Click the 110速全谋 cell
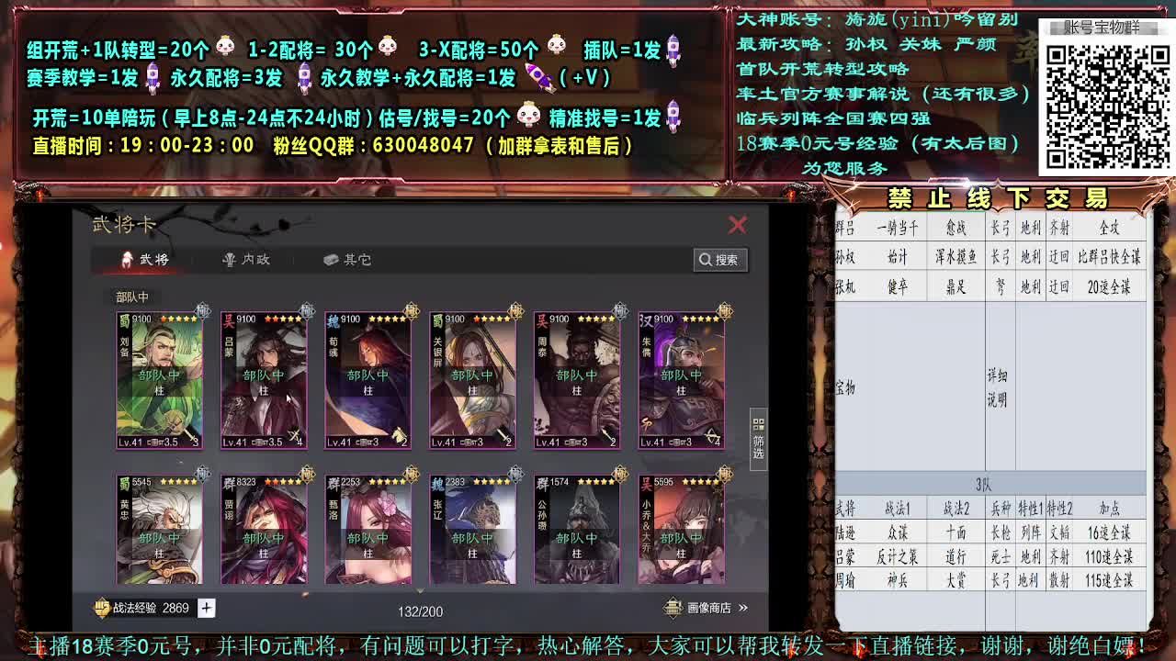This screenshot has width=1176, height=661. tap(1109, 556)
